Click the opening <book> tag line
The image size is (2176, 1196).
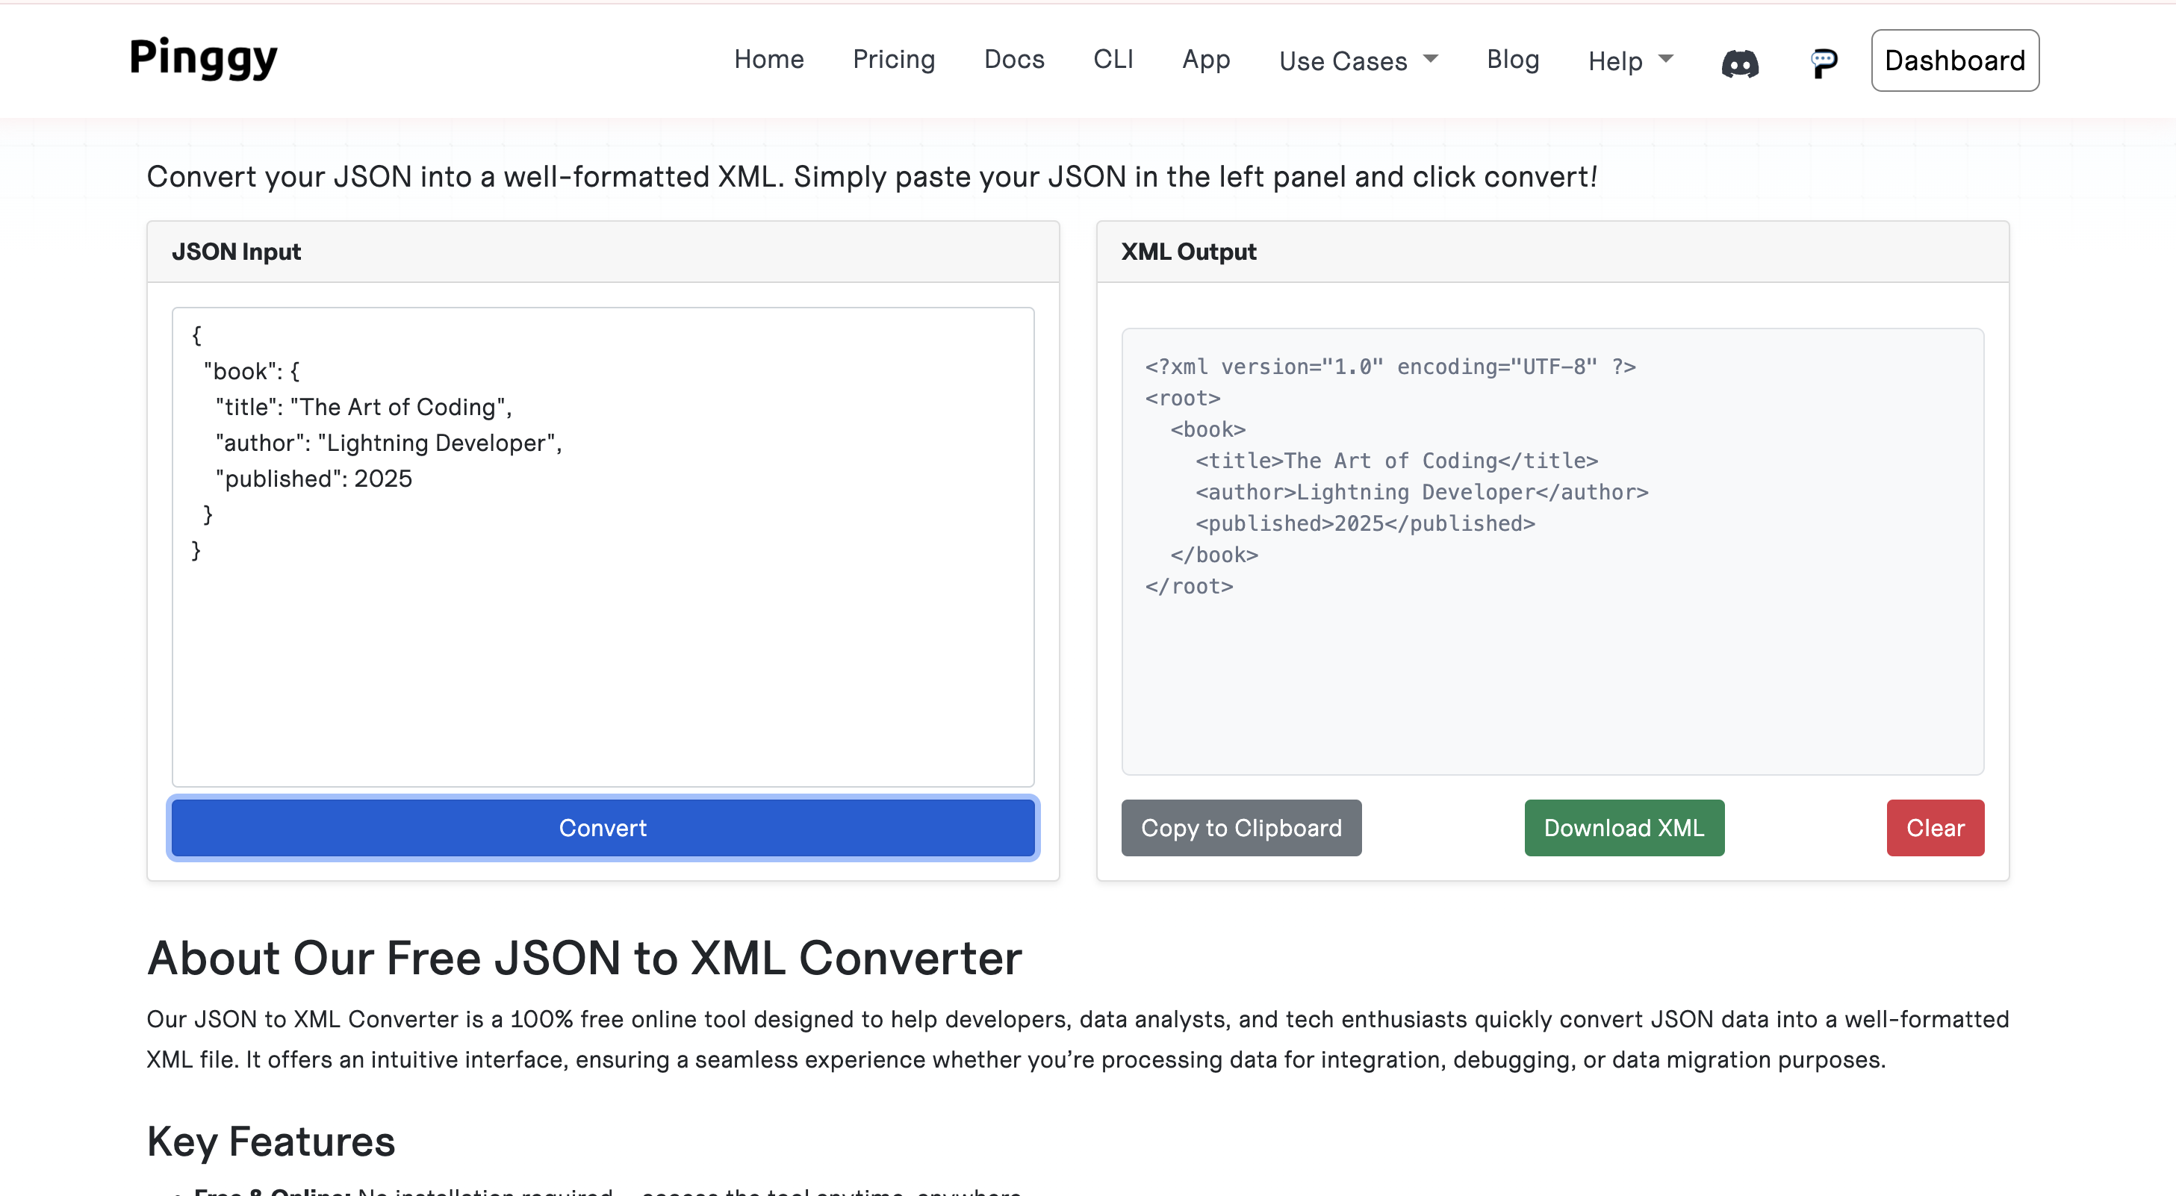pos(1208,429)
